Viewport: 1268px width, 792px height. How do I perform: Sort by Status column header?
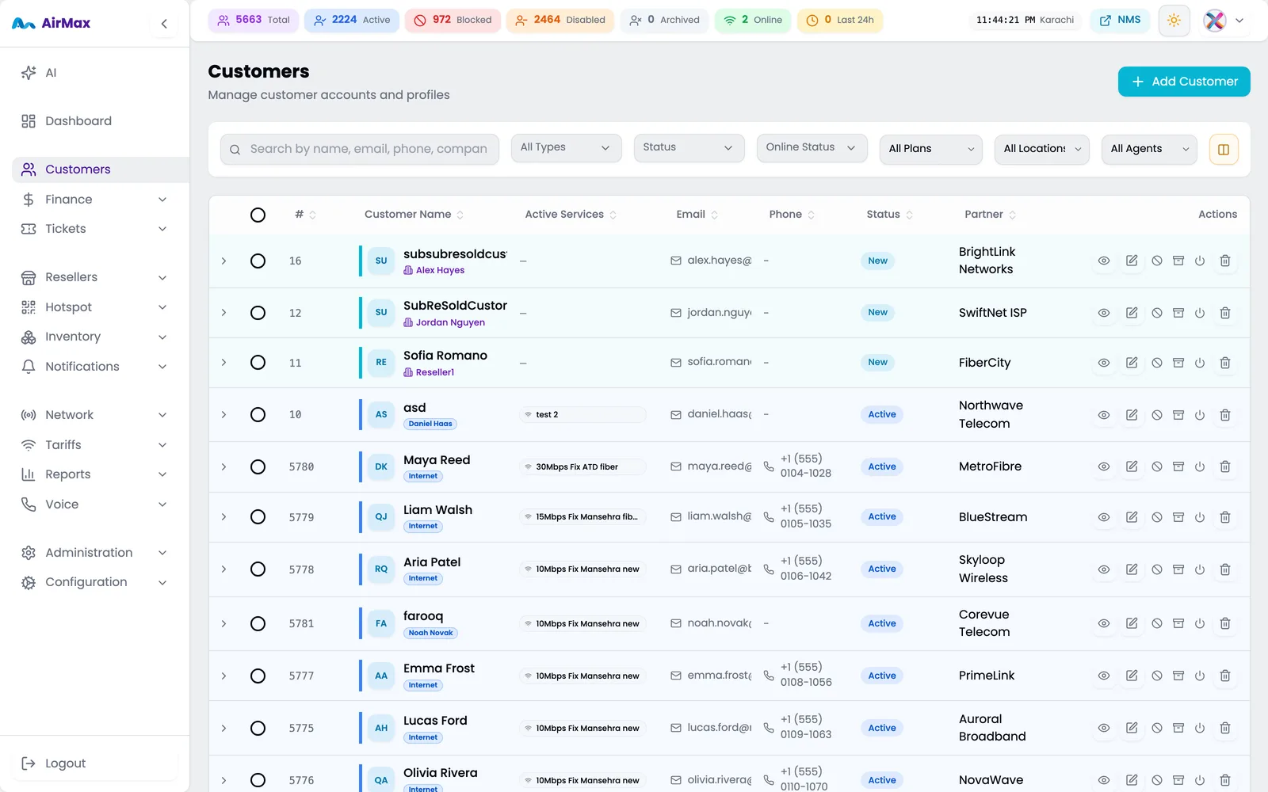point(889,215)
